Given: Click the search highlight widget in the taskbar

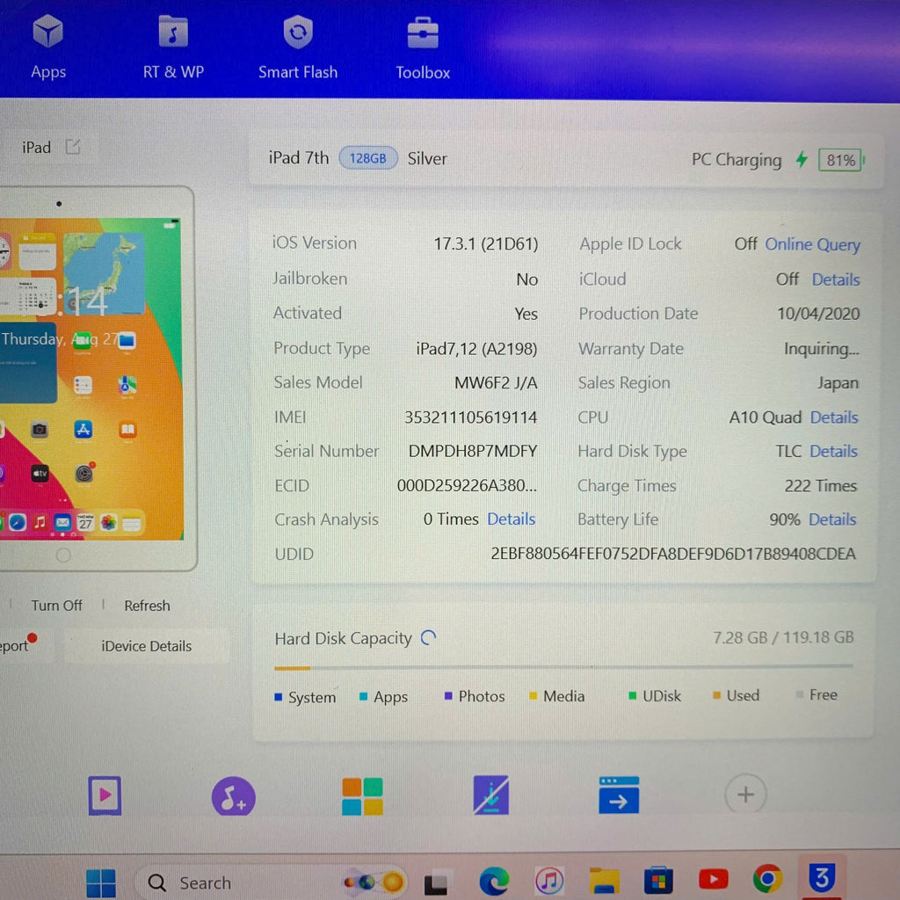Looking at the screenshot, I should [374, 882].
